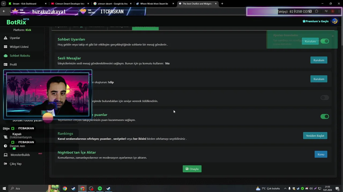Screen dimensions: 343x192
Task: Click the Sesli Mesajlar heading
Action: 69,58
